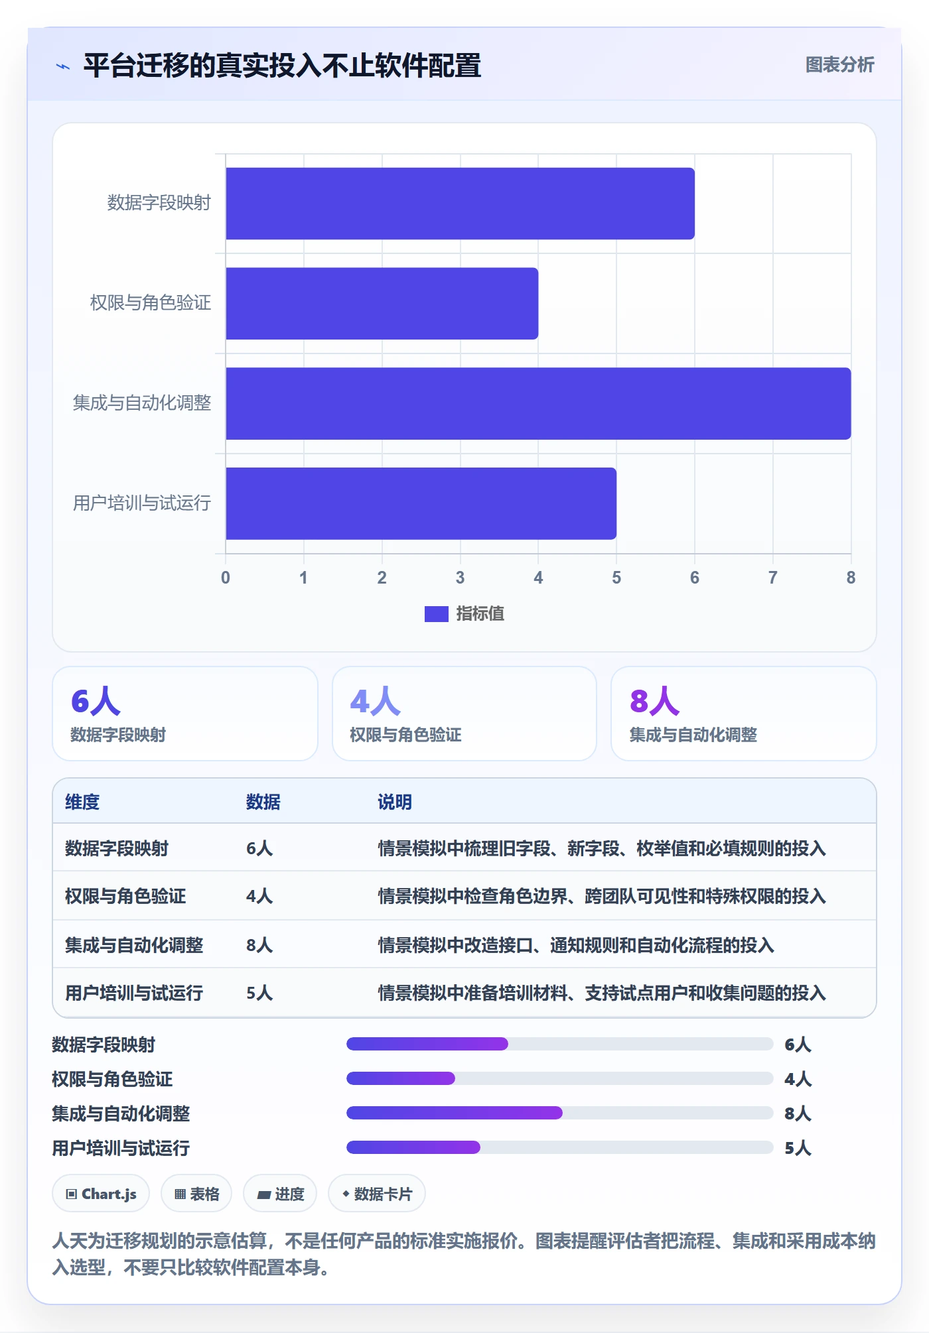929x1333 pixels.
Task: Click the 图表分析 label in header
Action: pos(839,64)
